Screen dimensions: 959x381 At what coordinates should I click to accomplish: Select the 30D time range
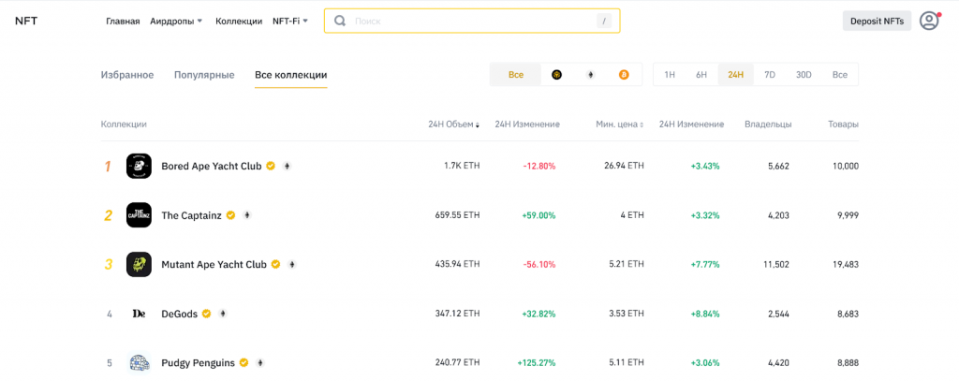804,75
